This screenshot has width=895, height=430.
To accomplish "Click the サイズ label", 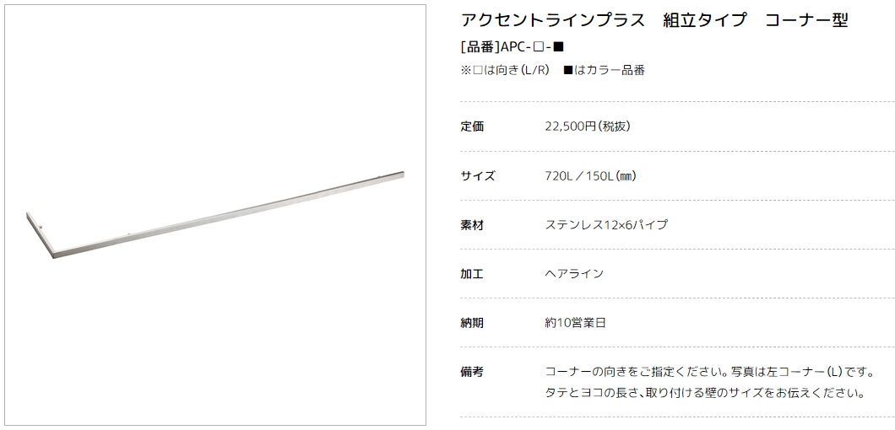I will point(478,175).
